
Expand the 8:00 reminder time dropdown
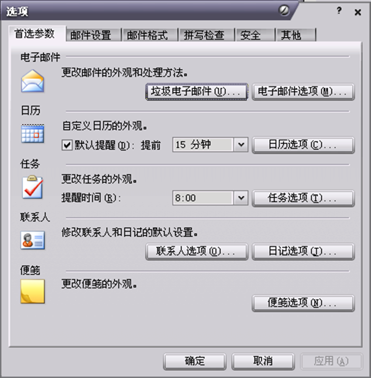click(x=241, y=198)
